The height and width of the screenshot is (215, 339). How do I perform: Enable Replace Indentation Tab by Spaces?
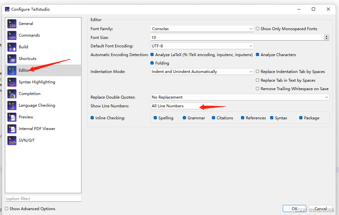coord(257,72)
